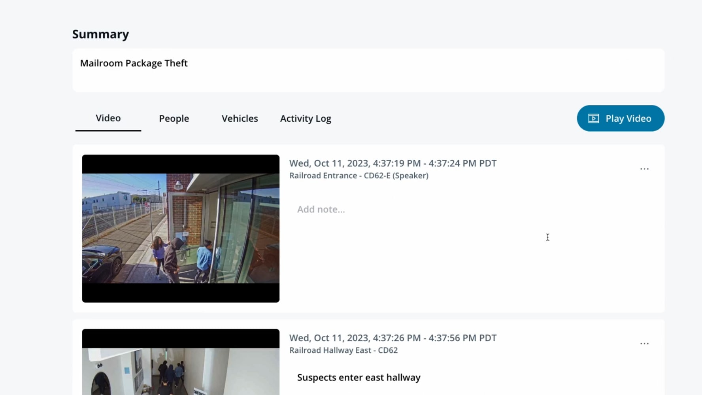This screenshot has height=395, width=702.
Task: Click the 4:37:26 PM clip timestamp
Action: point(393,338)
